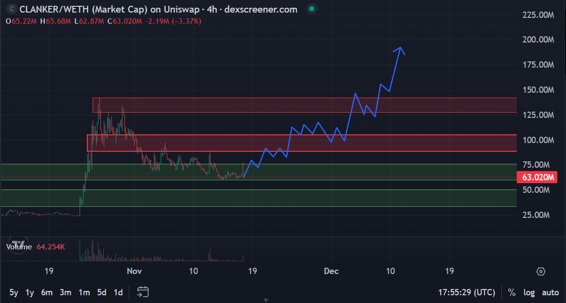
Task: Click the 25.00M price axis label
Action: pyautogui.click(x=536, y=215)
